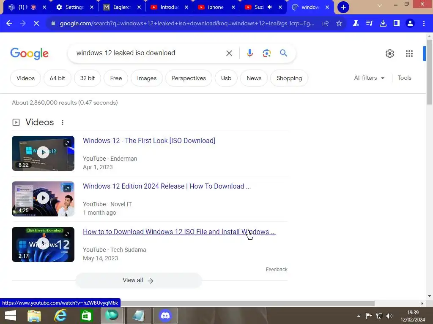Open Discord from the taskbar
This screenshot has width=433, height=324.
165,316
